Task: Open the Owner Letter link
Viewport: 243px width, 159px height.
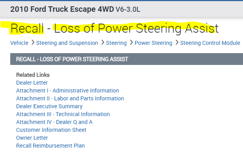Action: 32,138
